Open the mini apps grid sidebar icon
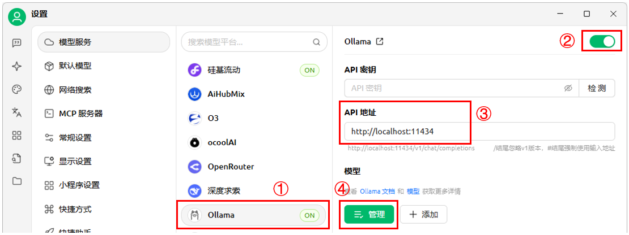 pos(17,136)
